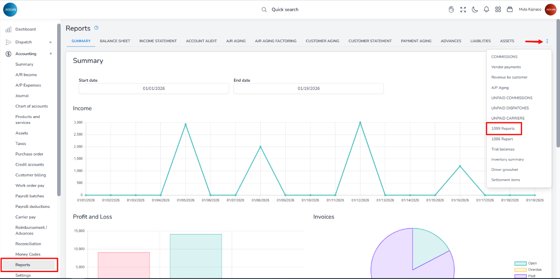Image resolution: width=560 pixels, height=279 pixels.
Task: Click the hand icon in top bar
Action: click(451, 9)
